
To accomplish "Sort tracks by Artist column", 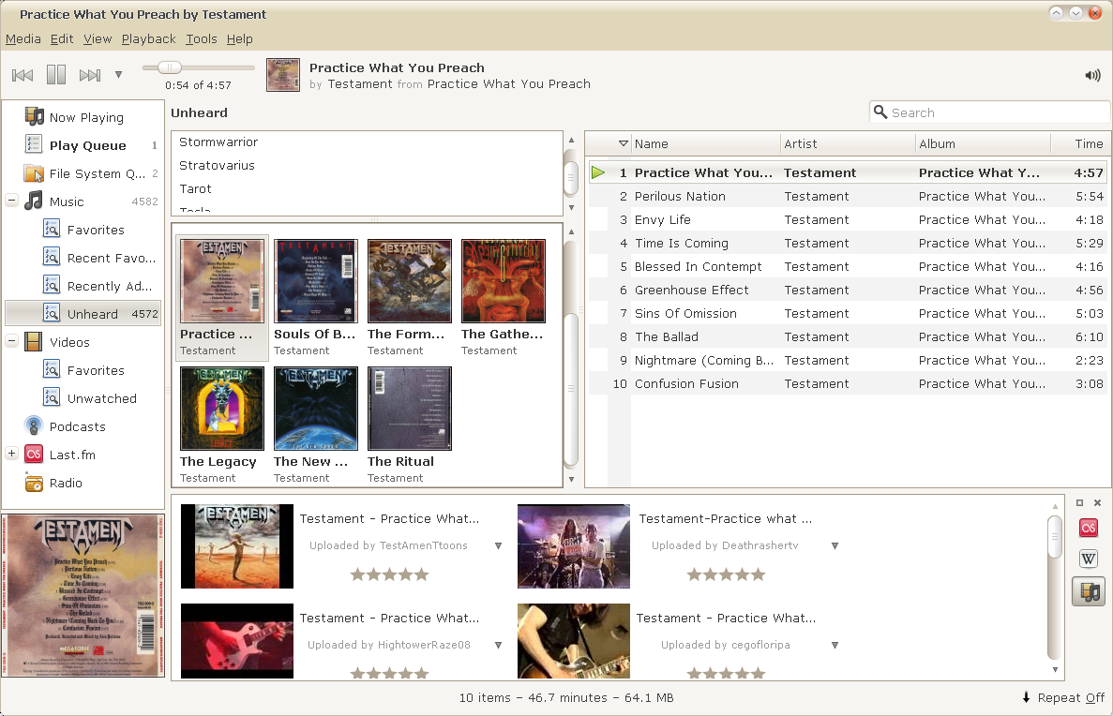I will point(848,144).
